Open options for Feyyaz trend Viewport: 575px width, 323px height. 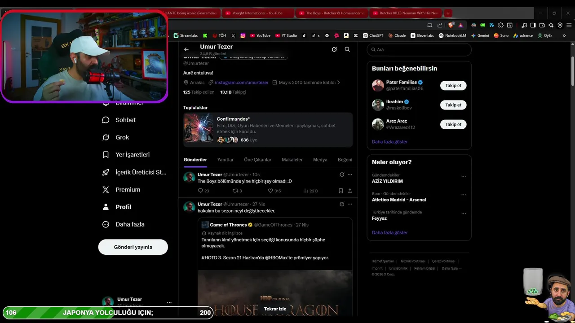click(x=464, y=214)
